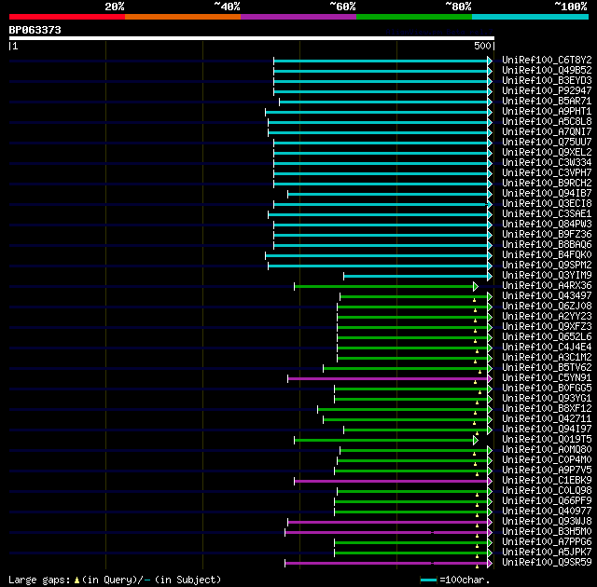Select the UniRef100_B9RCH2 label

547,184
